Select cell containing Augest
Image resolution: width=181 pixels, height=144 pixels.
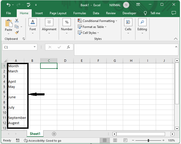tap(16, 123)
